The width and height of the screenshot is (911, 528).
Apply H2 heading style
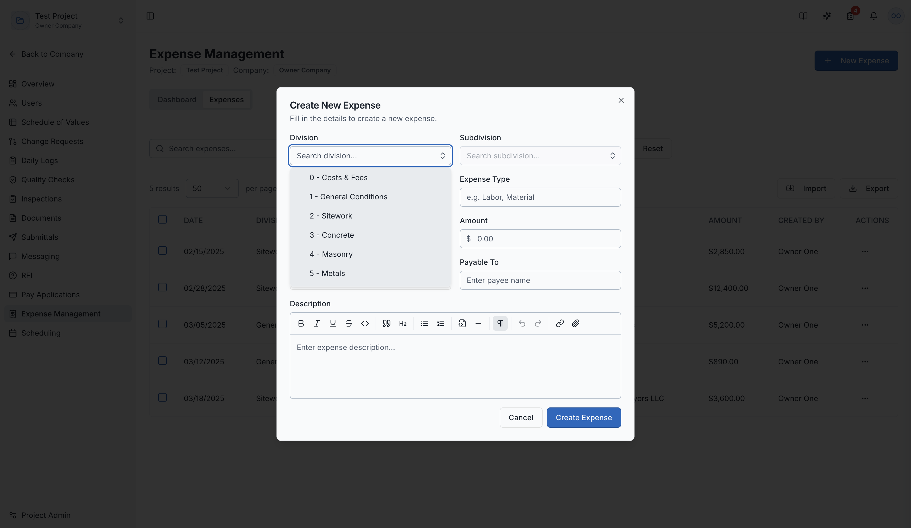click(x=403, y=323)
